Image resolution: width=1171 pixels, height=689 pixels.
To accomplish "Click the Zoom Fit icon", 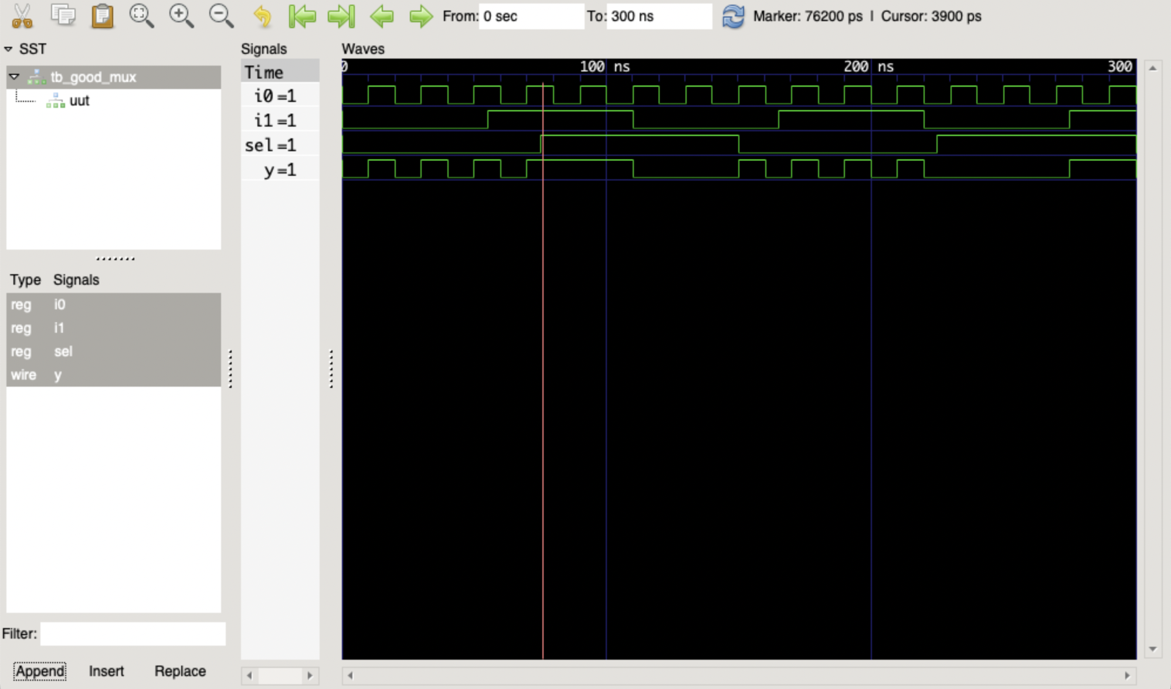I will coord(141,16).
